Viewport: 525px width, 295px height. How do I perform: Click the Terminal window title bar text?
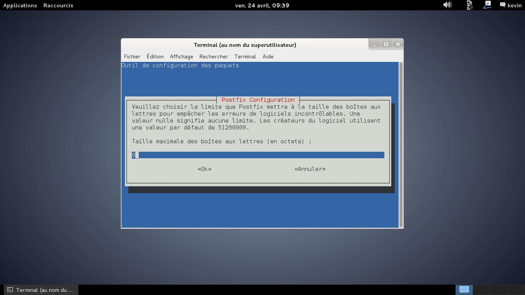(245, 45)
